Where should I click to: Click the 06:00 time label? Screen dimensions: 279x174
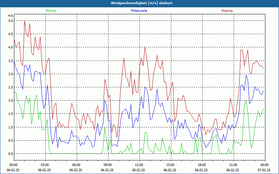pyautogui.click(x=76, y=165)
